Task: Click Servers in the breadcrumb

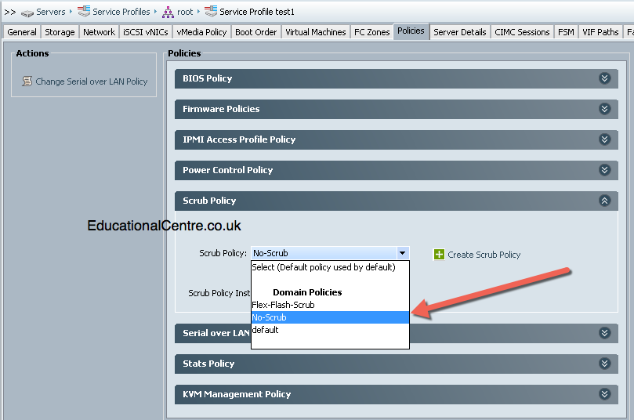Action: (50, 12)
